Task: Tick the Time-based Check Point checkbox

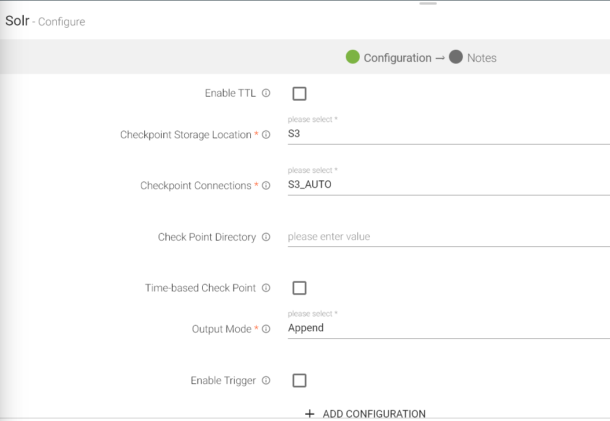Action: pyautogui.click(x=299, y=288)
